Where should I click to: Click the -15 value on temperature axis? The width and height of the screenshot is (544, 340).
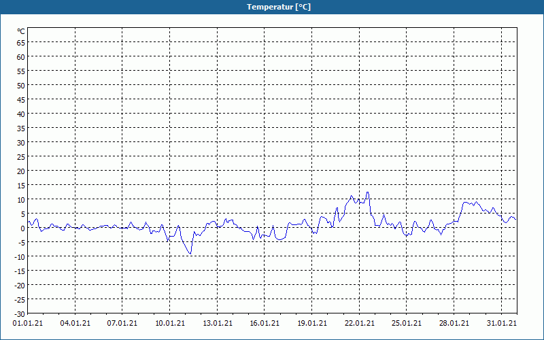pos(20,271)
